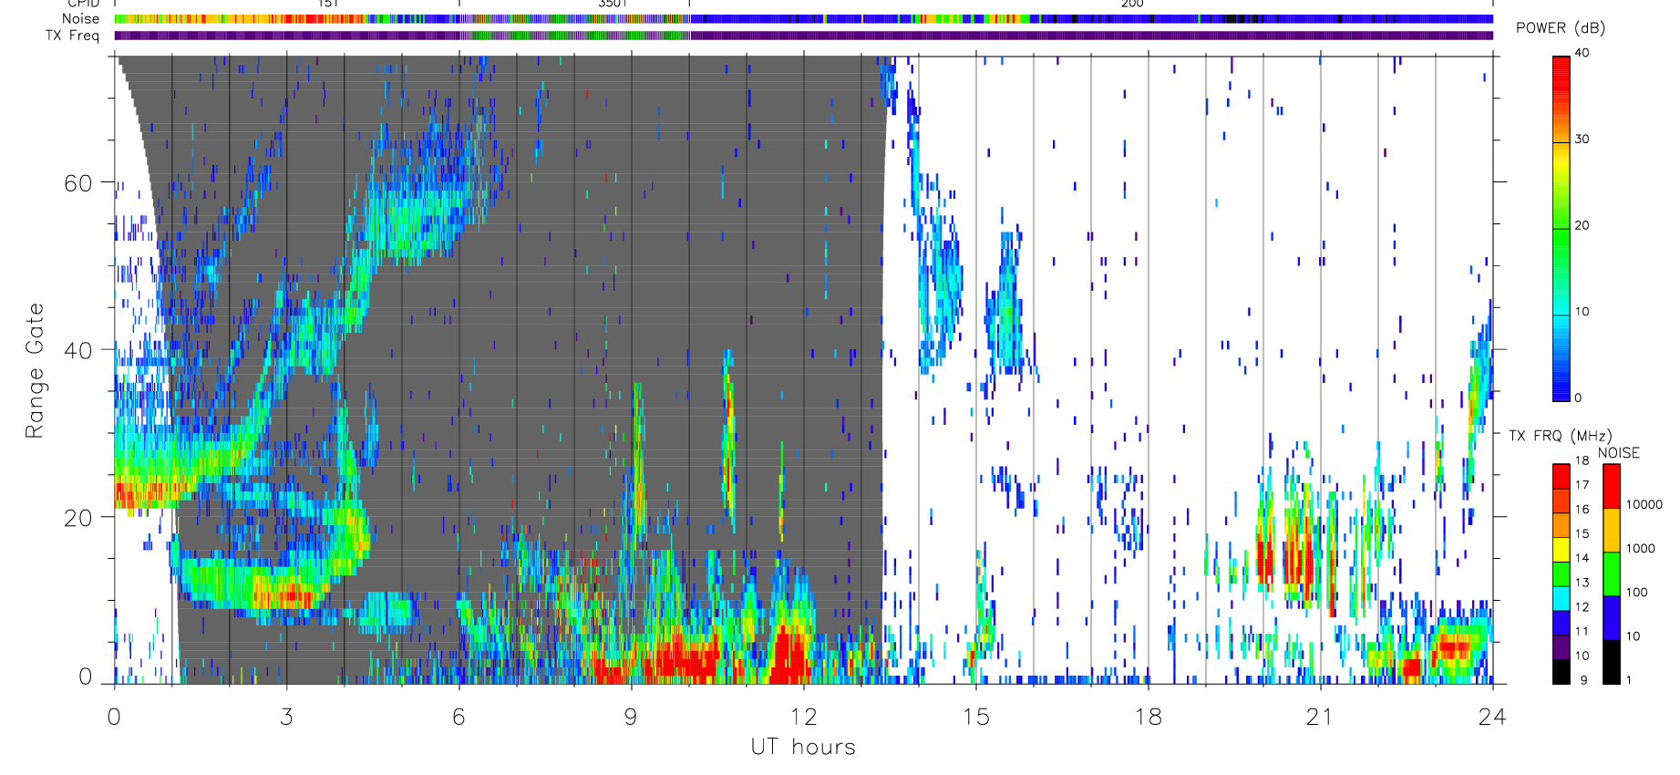Select the 'TX FRQ (MHz)' legend title
The height and width of the screenshot is (775, 1680).
(x=1560, y=436)
